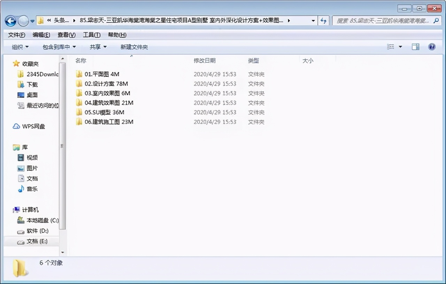Viewport: 446px width, 284px height.
Task: Open the 文件(F) menu
Action: (x=16, y=35)
